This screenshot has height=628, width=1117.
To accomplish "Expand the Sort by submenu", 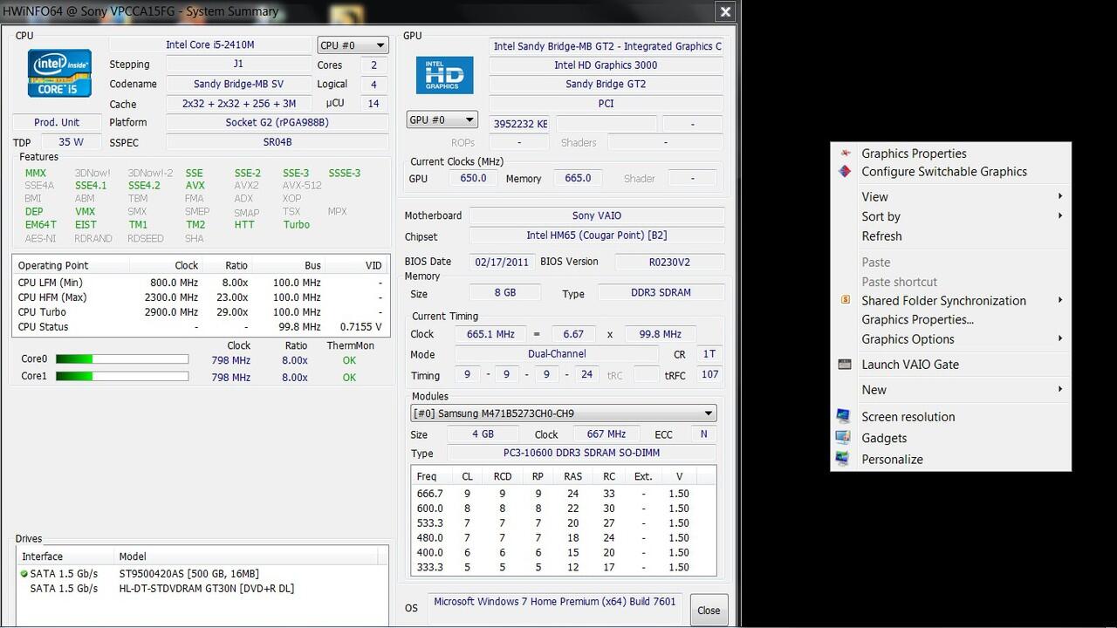I will (951, 216).
